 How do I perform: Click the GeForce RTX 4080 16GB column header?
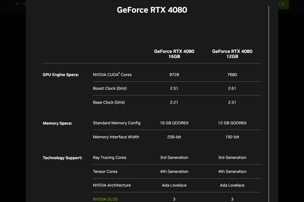point(174,54)
